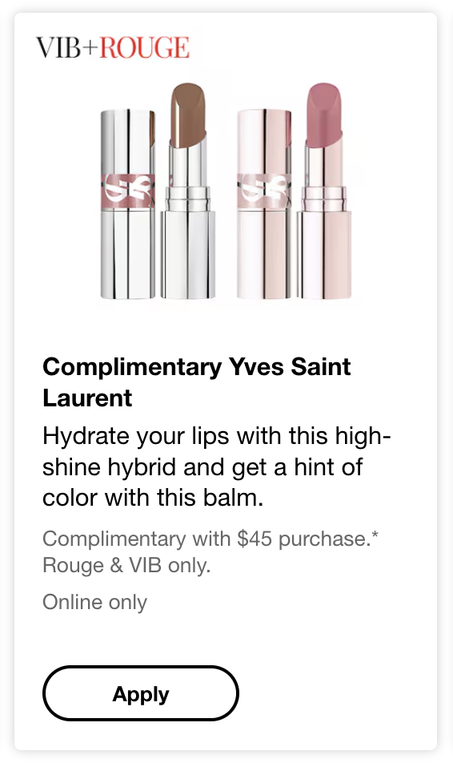Click the word 'Laurent' in the title
This screenshot has height=763, width=453.
click(87, 398)
